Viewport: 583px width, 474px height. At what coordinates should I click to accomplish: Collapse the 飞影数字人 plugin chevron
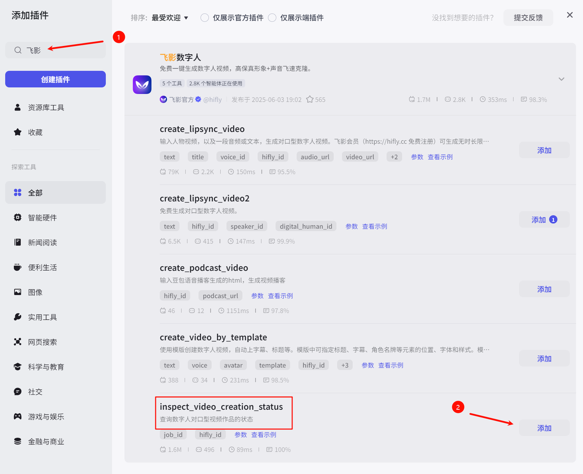tap(561, 79)
